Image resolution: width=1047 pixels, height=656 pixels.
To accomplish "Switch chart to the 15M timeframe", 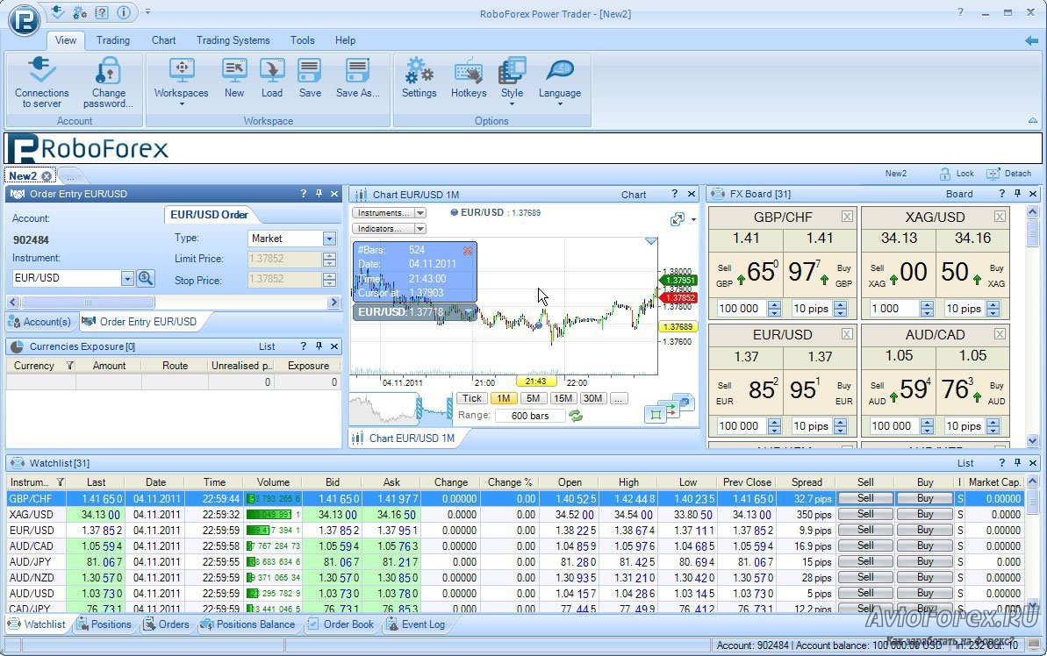I will [x=563, y=398].
